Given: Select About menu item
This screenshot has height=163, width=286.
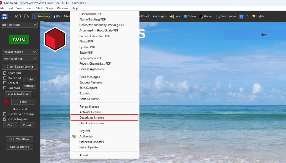Looking at the screenshot, I should (104, 155).
